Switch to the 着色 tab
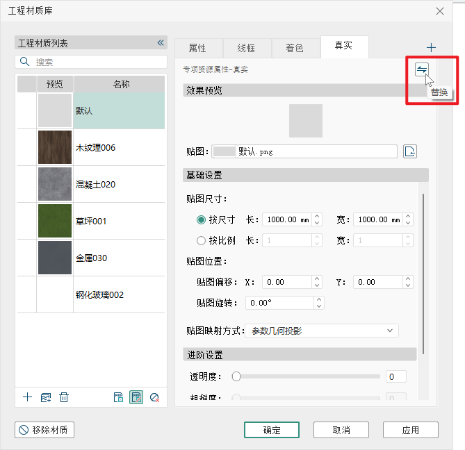The height and width of the screenshot is (450, 465). coord(295,48)
